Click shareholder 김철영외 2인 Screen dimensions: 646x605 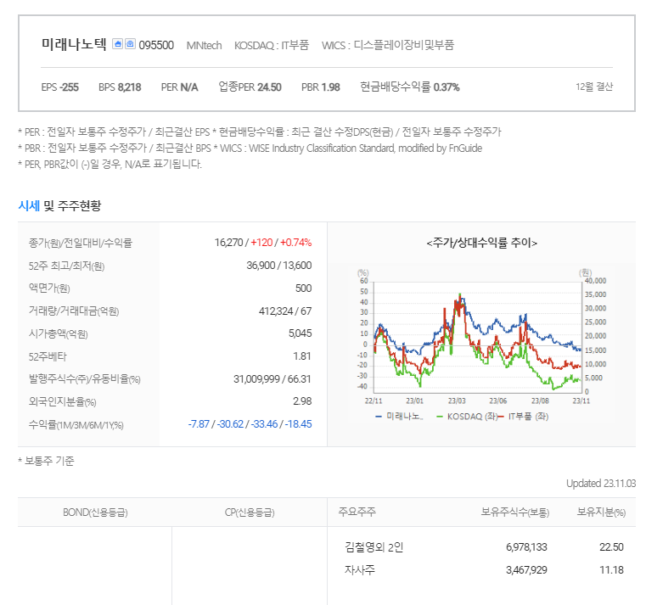374,547
